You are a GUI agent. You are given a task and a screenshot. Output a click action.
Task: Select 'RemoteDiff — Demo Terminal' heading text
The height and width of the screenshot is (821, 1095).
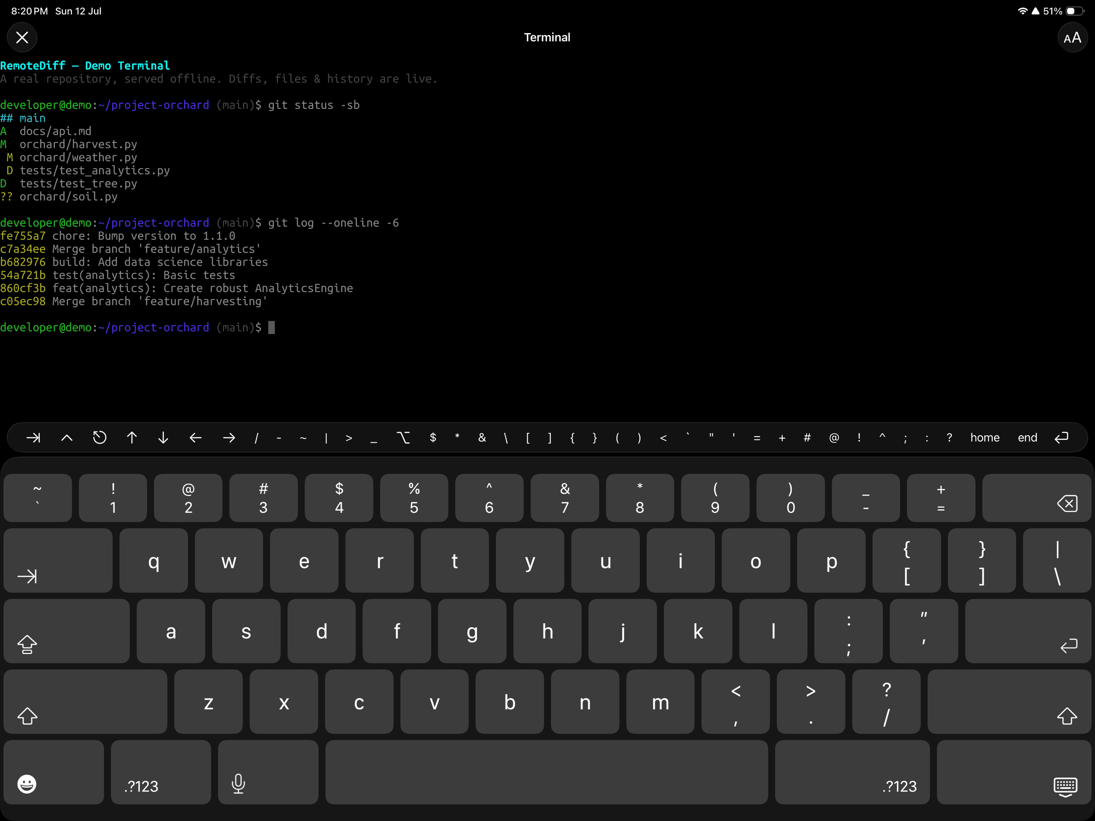coord(85,65)
